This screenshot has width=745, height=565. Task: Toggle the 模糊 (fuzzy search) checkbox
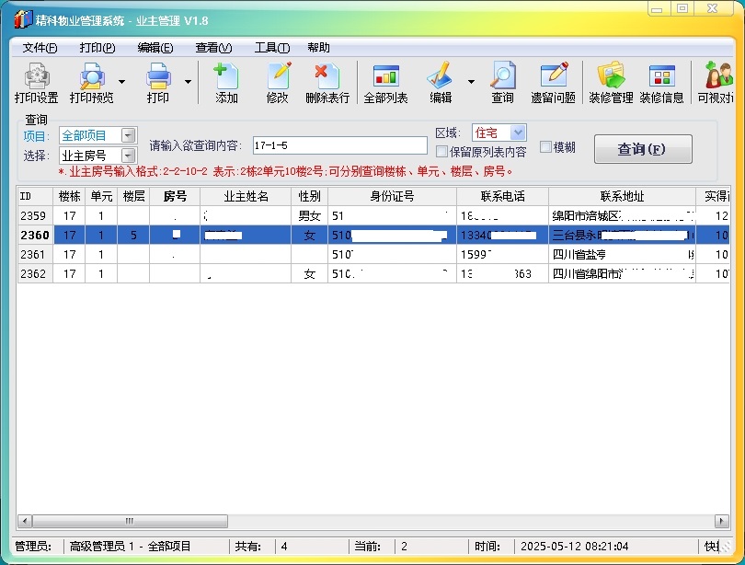click(x=545, y=146)
